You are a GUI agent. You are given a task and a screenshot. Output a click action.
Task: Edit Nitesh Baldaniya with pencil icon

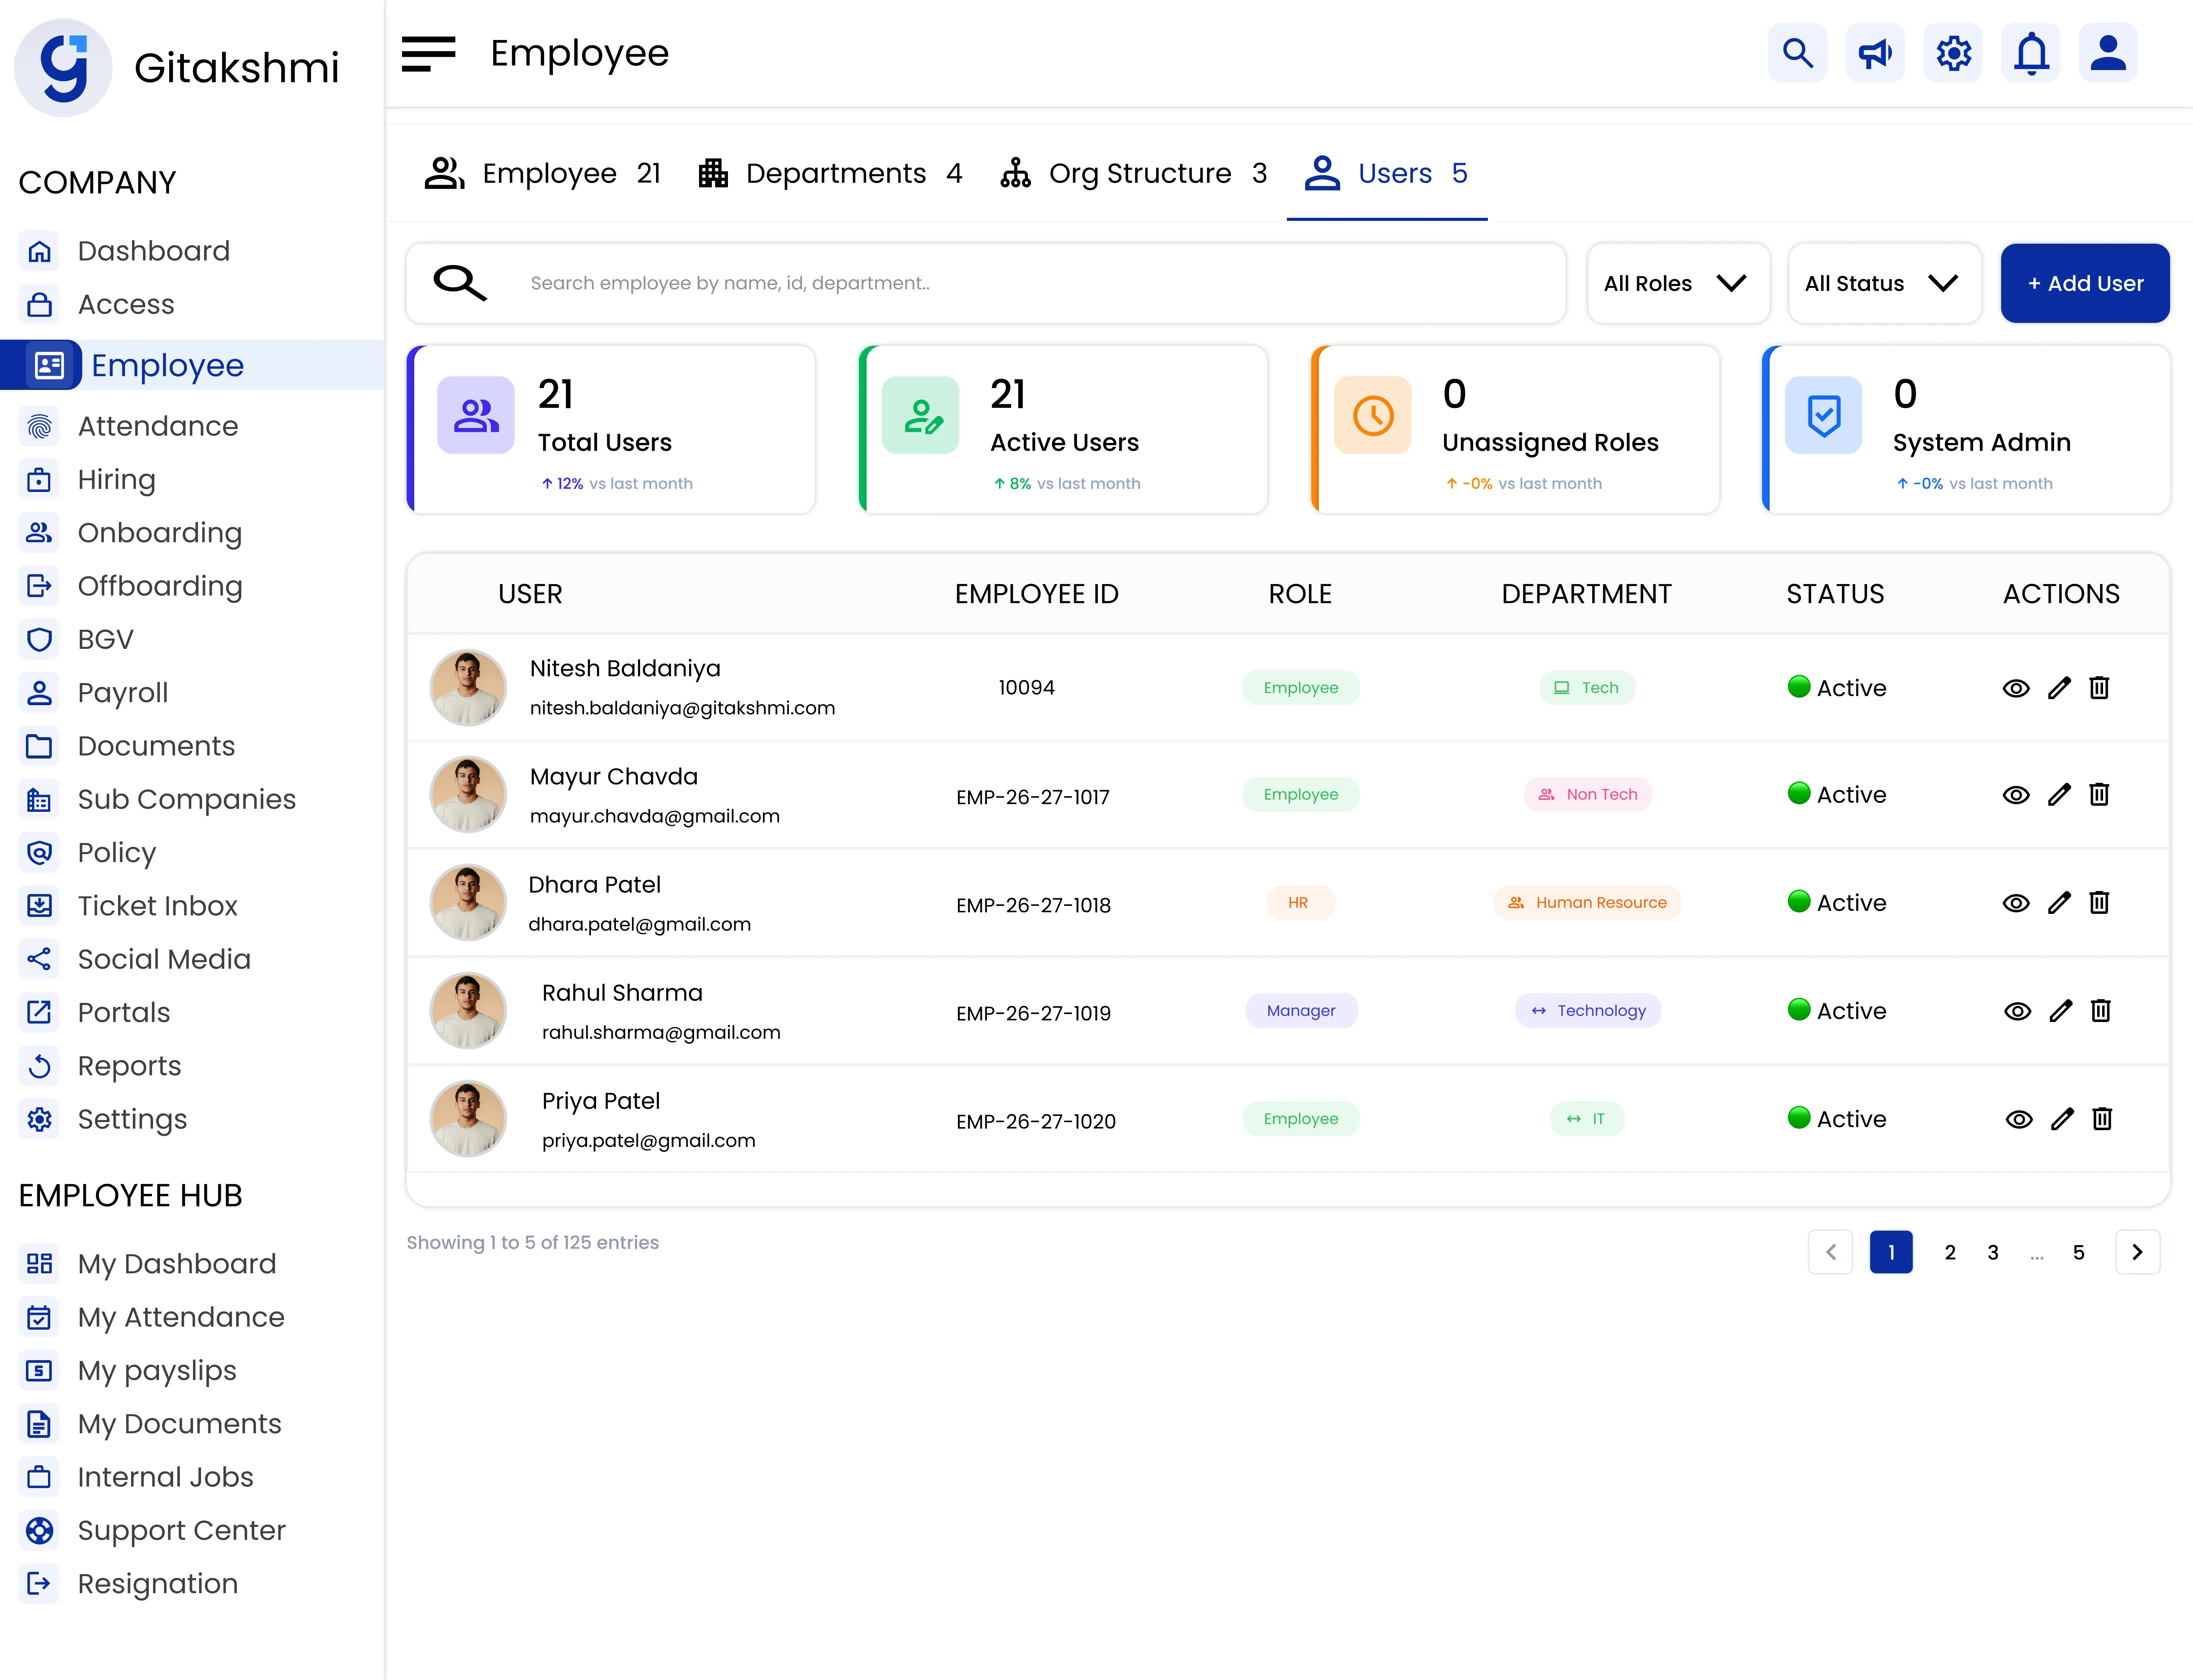coord(2059,688)
